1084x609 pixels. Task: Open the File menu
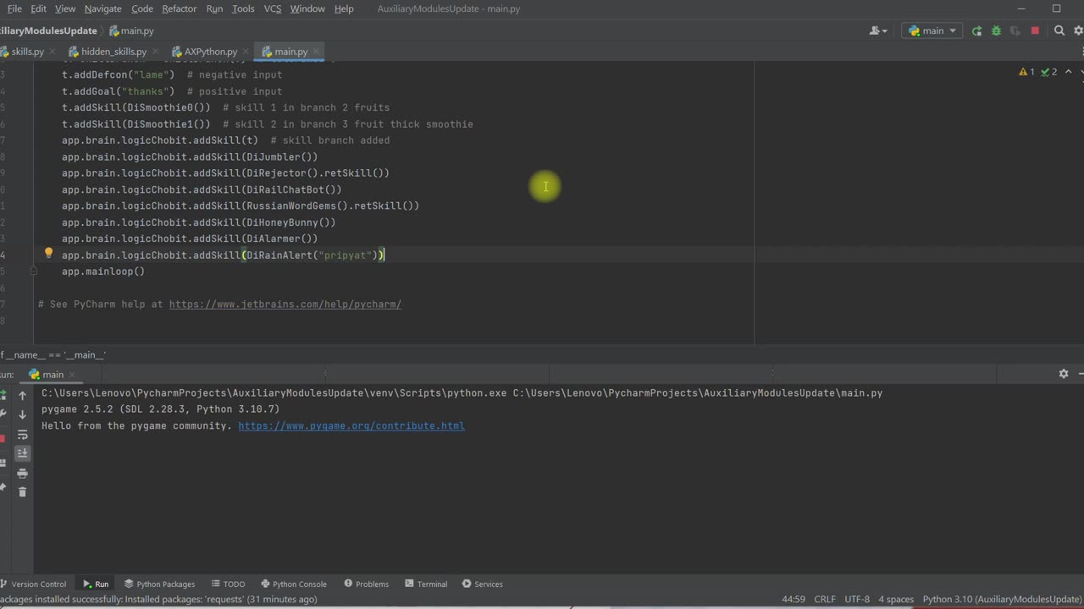pos(14,8)
